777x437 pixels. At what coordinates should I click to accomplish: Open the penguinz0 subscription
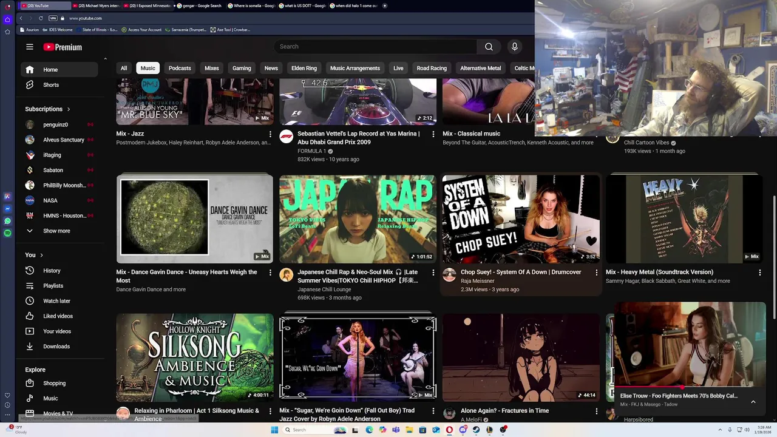[59, 125]
